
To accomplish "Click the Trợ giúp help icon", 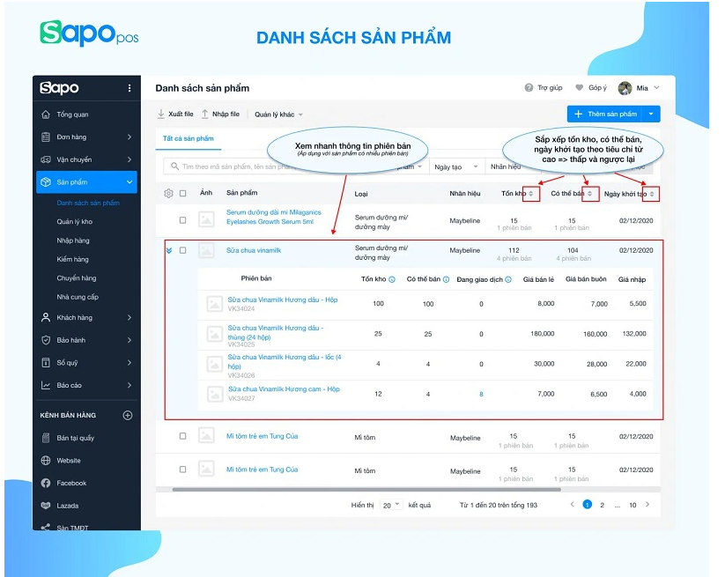I will (529, 88).
